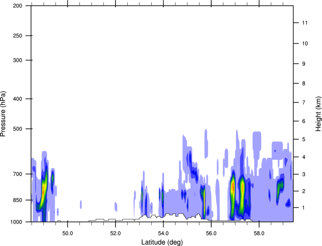Screen dimensions: 322x246
Task: Pick the 2 km height label
Action: (x=303, y=191)
